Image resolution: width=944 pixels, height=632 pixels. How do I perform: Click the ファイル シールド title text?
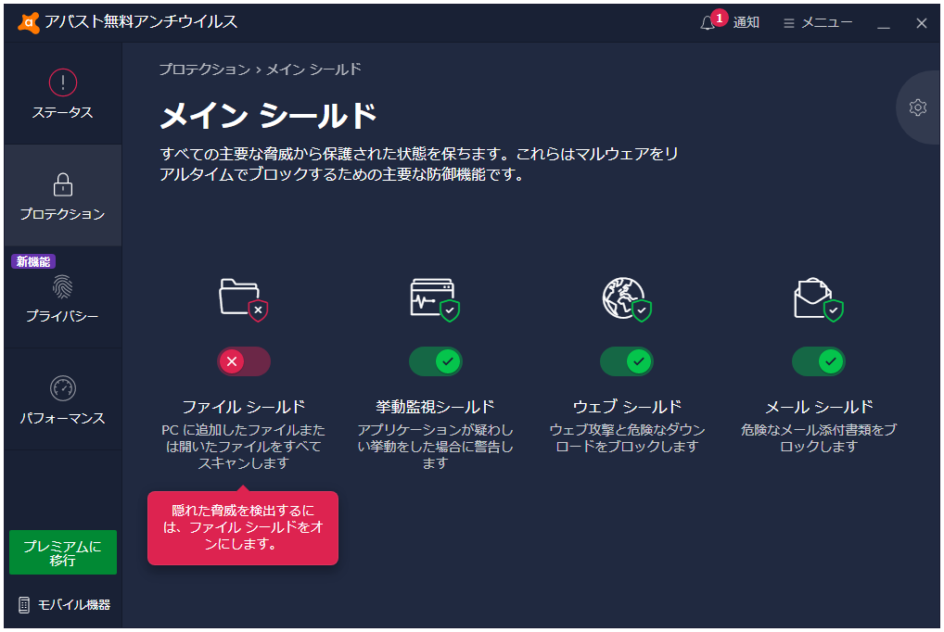244,407
